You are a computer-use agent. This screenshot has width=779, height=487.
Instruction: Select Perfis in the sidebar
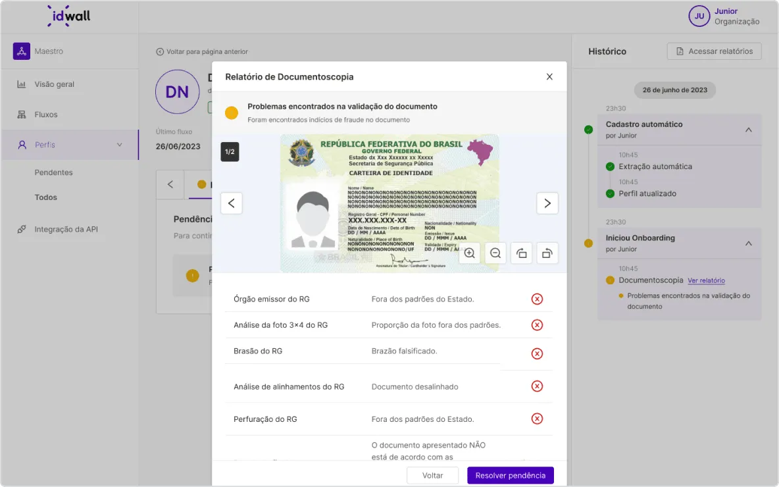click(x=70, y=145)
